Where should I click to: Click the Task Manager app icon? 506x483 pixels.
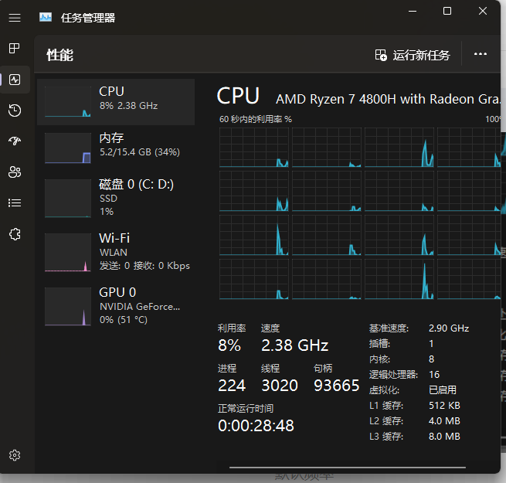point(46,17)
